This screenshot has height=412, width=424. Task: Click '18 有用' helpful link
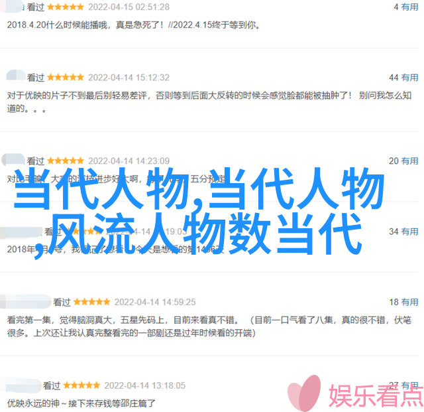(403, 302)
